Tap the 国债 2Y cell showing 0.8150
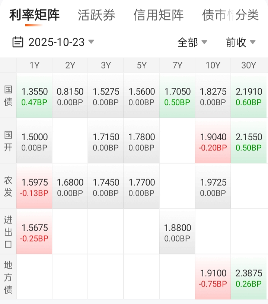268x304 pixels. pyautogui.click(x=70, y=96)
